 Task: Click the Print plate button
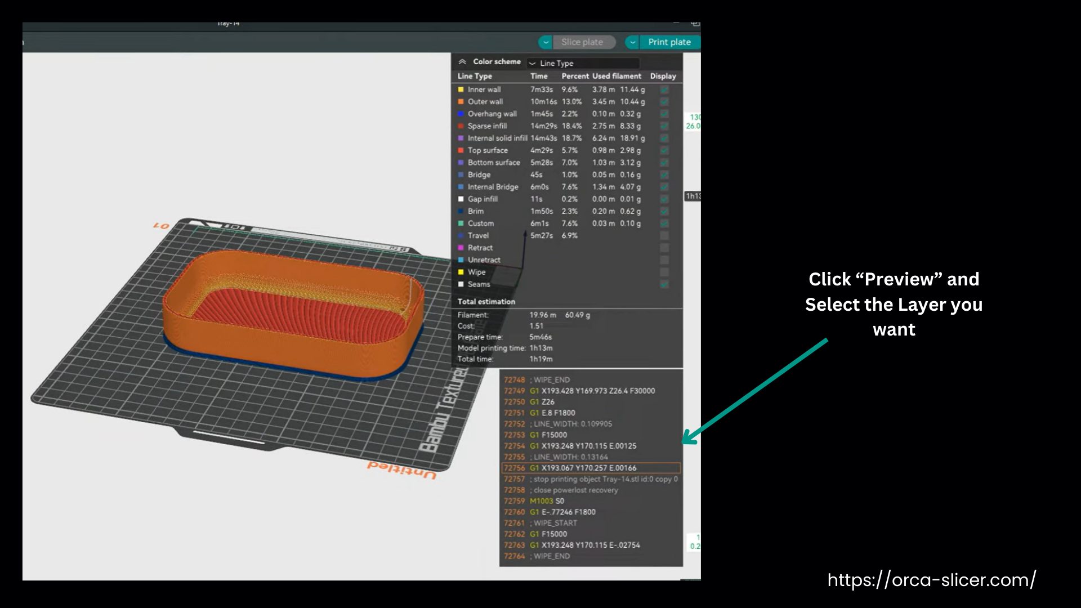point(669,42)
